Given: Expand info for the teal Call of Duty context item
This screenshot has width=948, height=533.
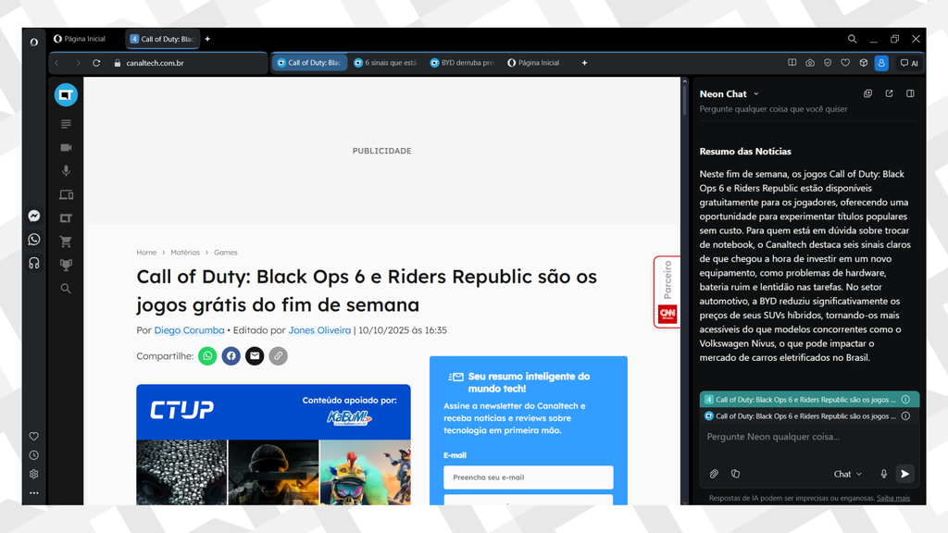Looking at the screenshot, I should click(904, 400).
